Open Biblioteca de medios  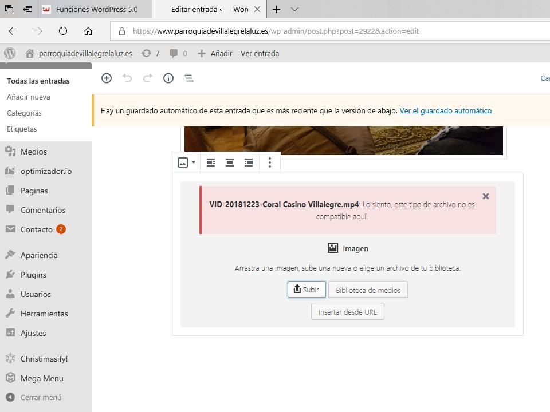tap(368, 290)
